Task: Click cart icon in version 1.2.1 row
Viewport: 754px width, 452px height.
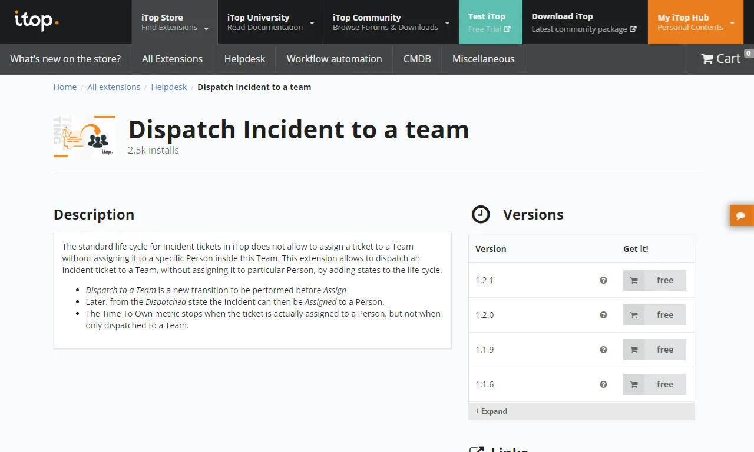Action: click(x=634, y=280)
